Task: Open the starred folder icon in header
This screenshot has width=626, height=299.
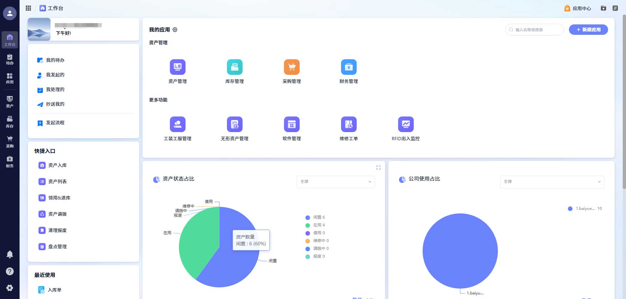Action: coord(604,8)
